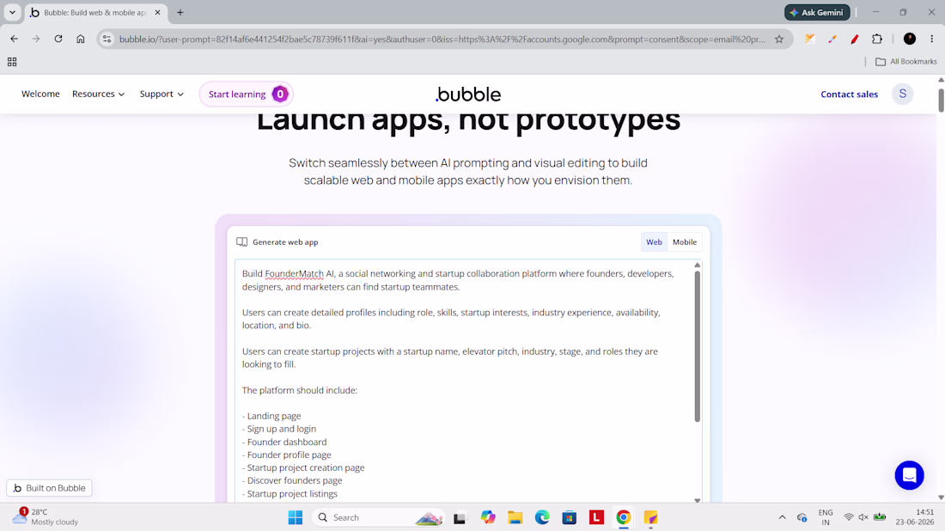945x531 pixels.
Task: Click the bubble logo
Action: [468, 94]
